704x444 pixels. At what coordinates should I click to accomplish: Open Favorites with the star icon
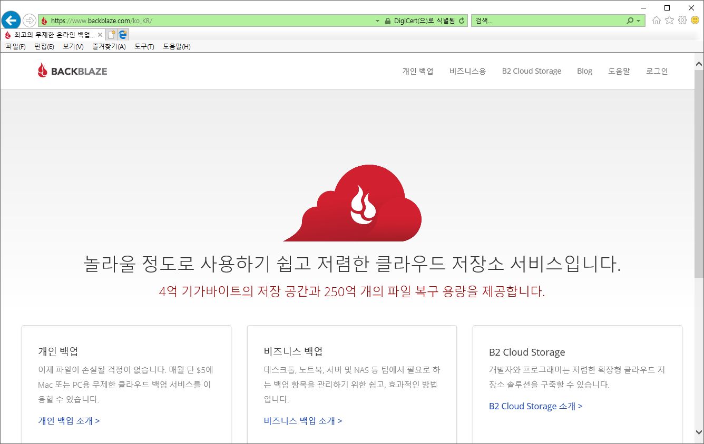click(x=669, y=20)
